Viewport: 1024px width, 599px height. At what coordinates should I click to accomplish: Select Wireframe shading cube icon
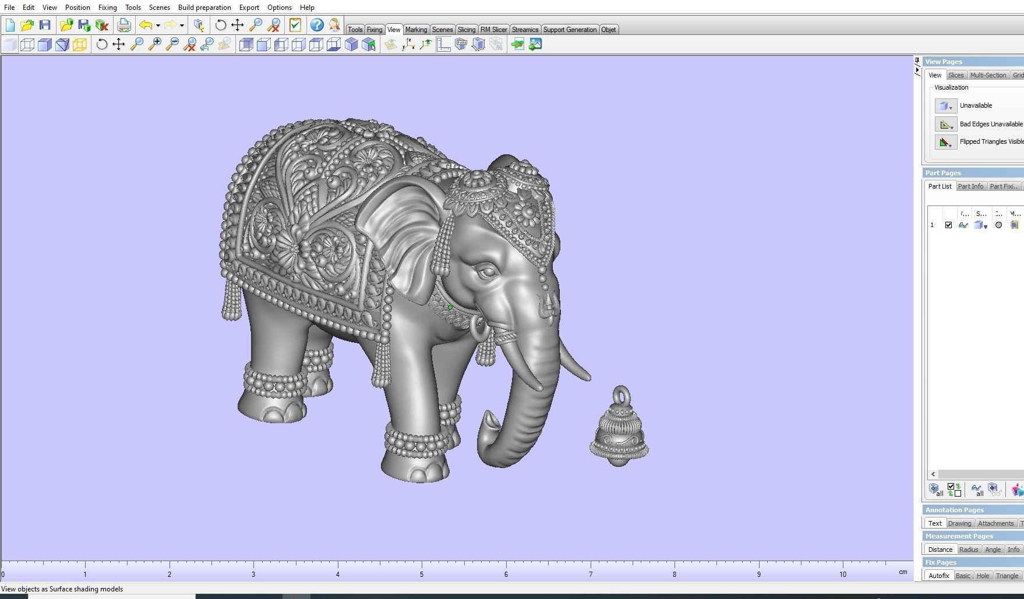tap(27, 44)
